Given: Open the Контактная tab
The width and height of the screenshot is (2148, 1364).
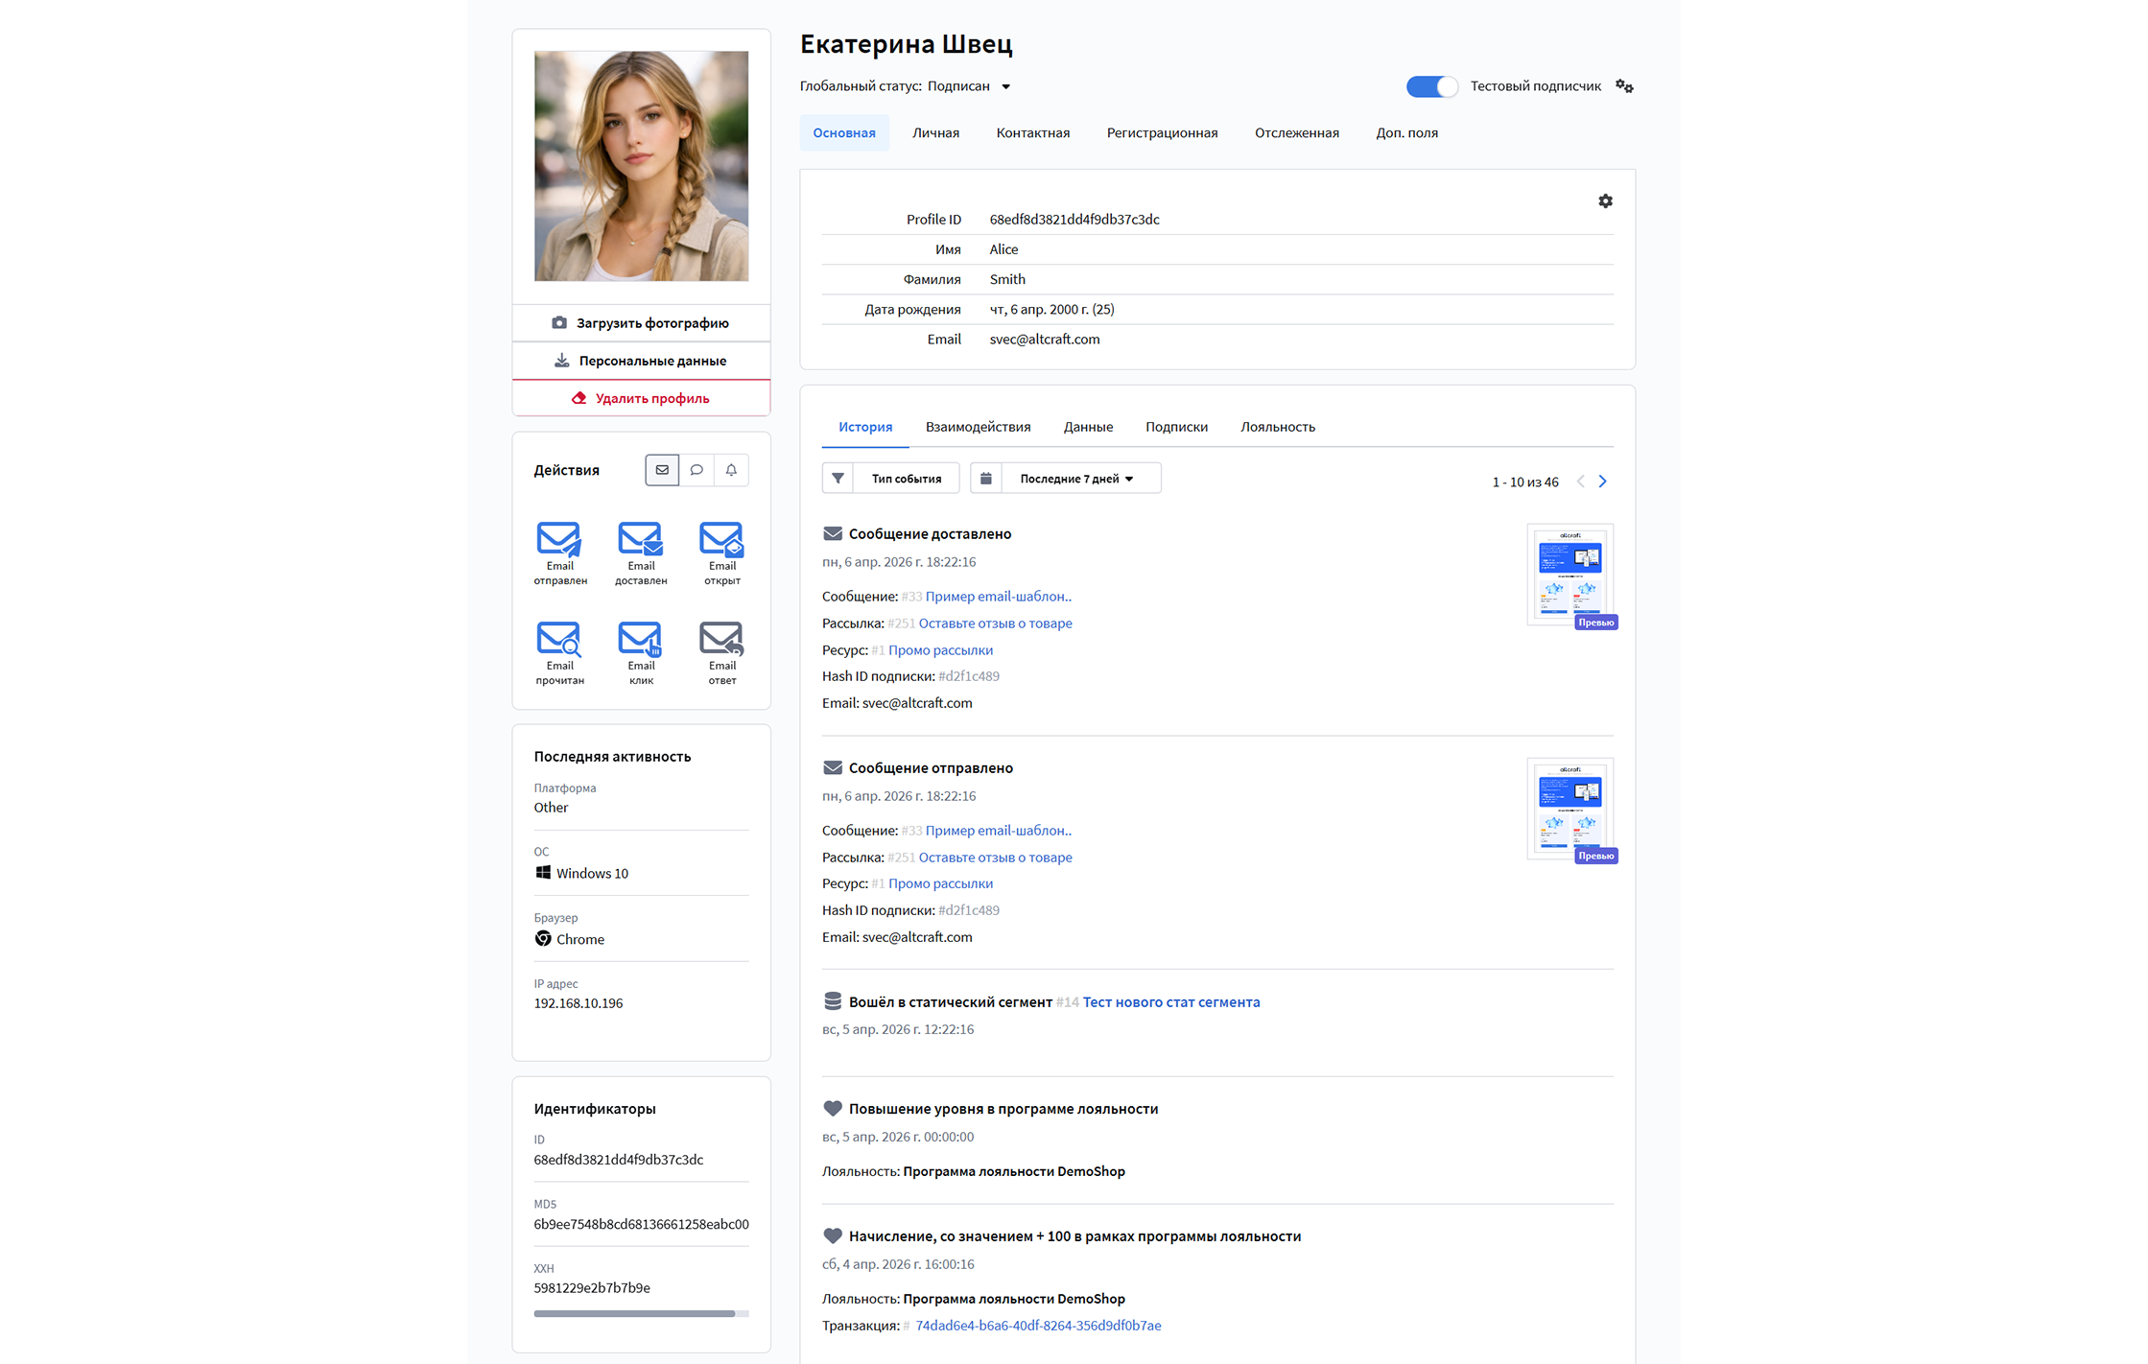Looking at the screenshot, I should [x=1032, y=133].
